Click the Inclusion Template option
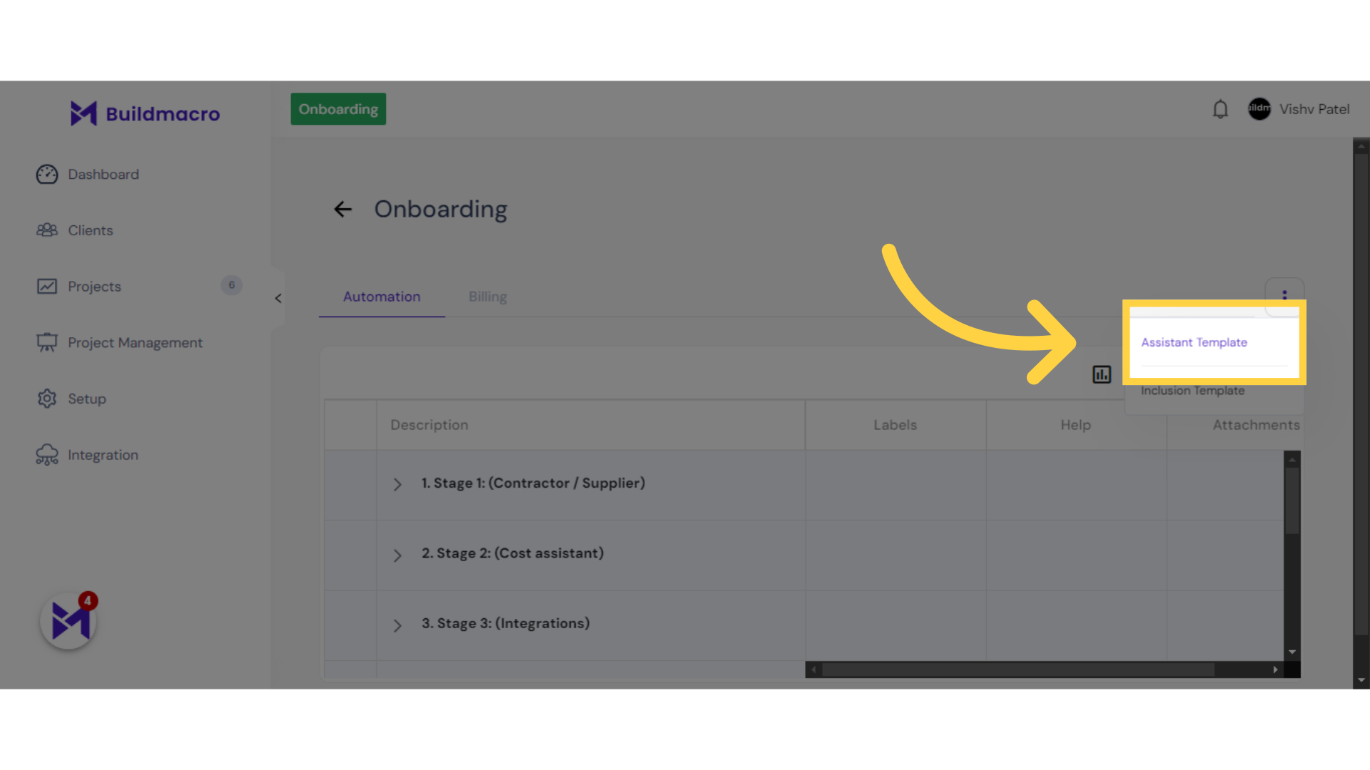The height and width of the screenshot is (770, 1370). coord(1193,390)
